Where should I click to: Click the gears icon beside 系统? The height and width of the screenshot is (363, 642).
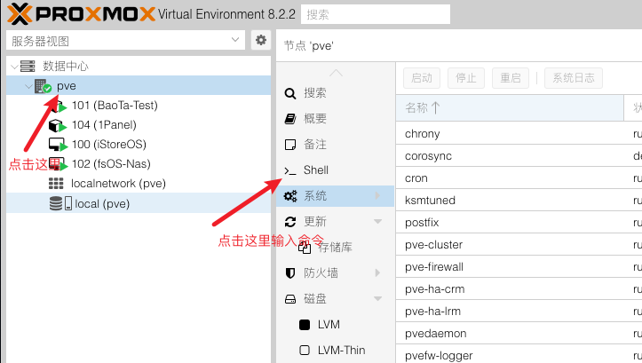290,196
